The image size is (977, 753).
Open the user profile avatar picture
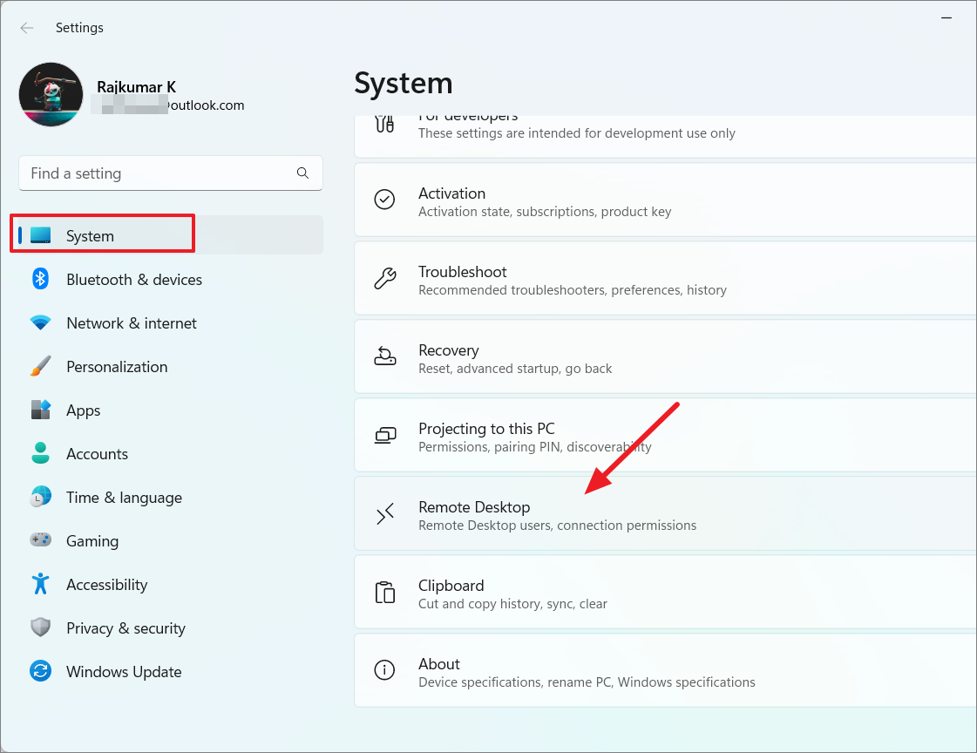pyautogui.click(x=51, y=94)
